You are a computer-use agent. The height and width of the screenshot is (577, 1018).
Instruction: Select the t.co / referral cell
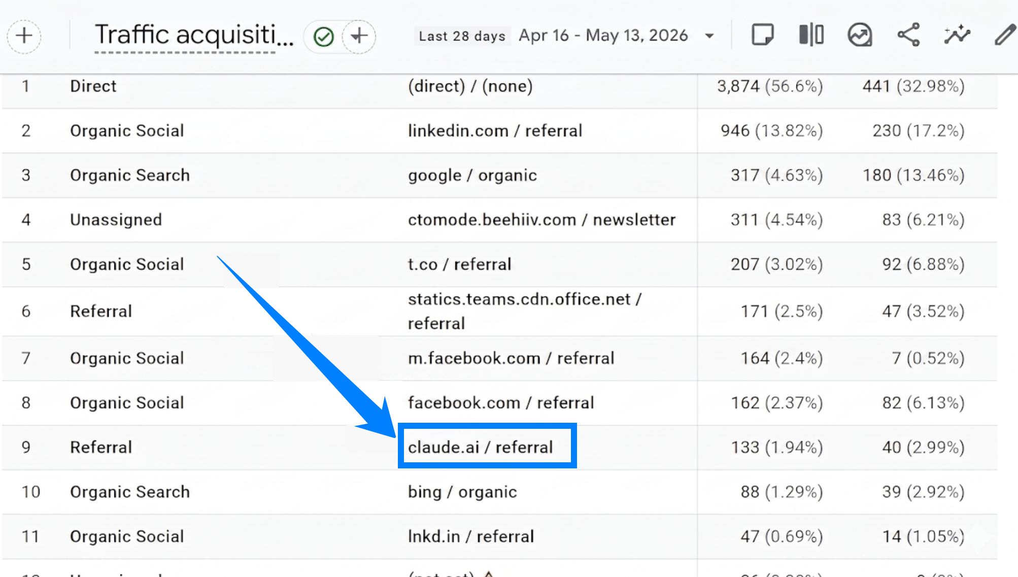click(460, 264)
